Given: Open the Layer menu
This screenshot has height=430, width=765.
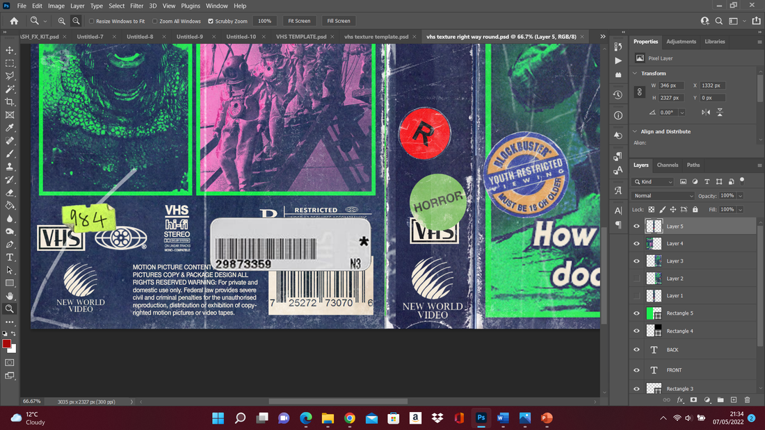Looking at the screenshot, I should click(77, 6).
